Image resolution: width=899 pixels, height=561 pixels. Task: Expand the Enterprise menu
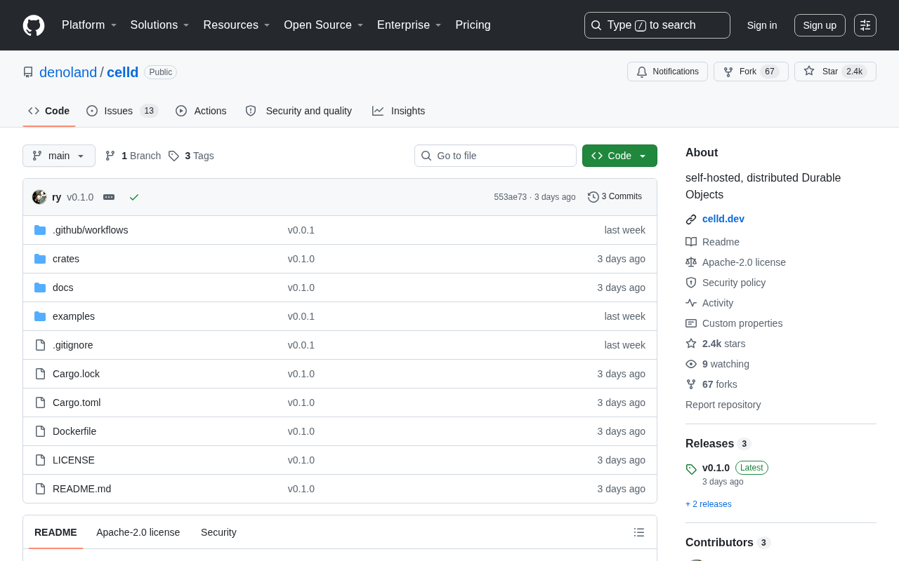[409, 25]
